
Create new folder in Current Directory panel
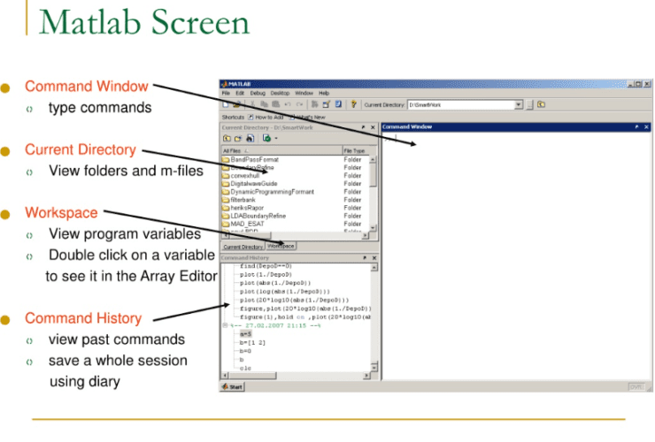(238, 138)
